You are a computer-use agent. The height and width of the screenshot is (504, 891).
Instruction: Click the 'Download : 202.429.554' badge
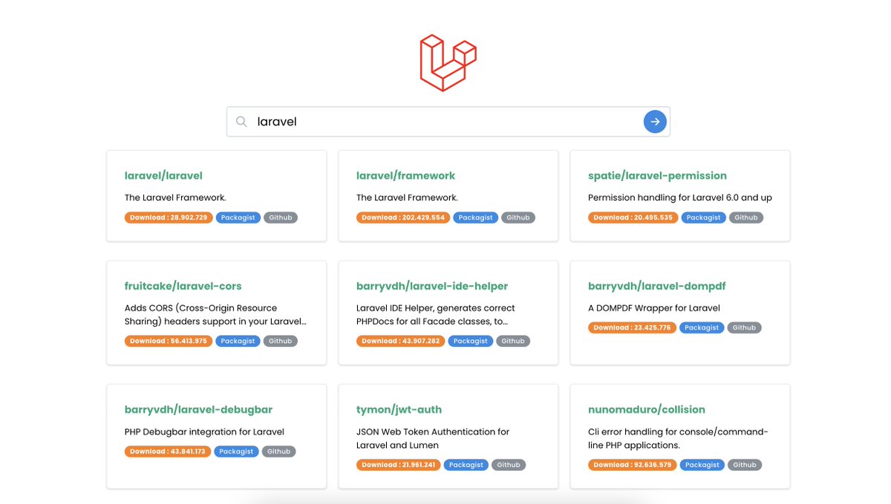point(403,217)
